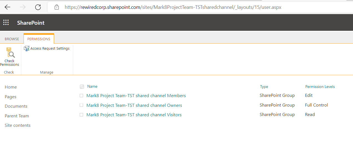The width and height of the screenshot is (353, 149).
Task: Click the browser back arrow
Action: click(7, 7)
